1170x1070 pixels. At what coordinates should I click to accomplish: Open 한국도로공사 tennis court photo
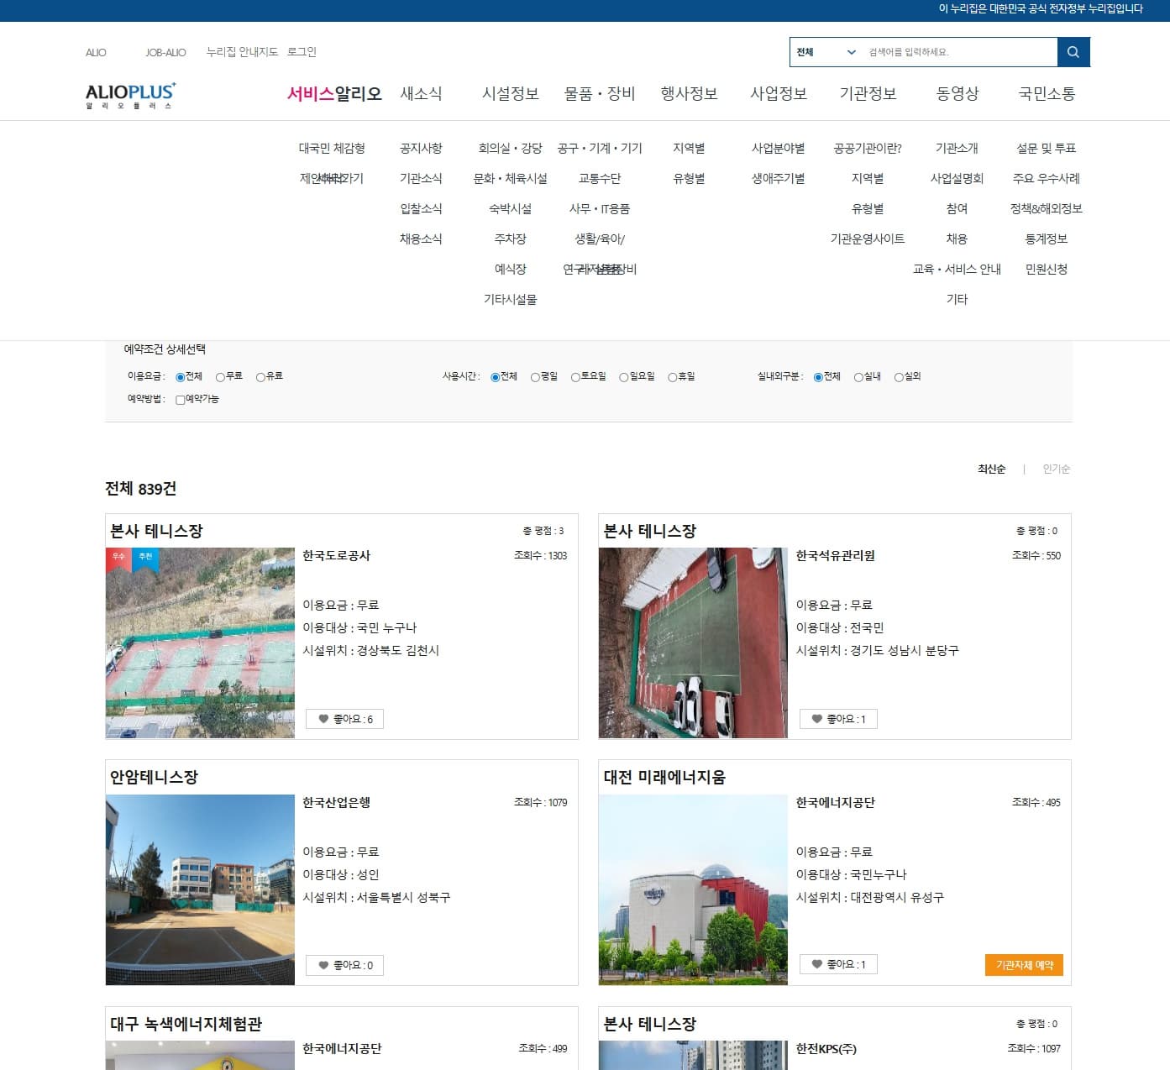(200, 643)
